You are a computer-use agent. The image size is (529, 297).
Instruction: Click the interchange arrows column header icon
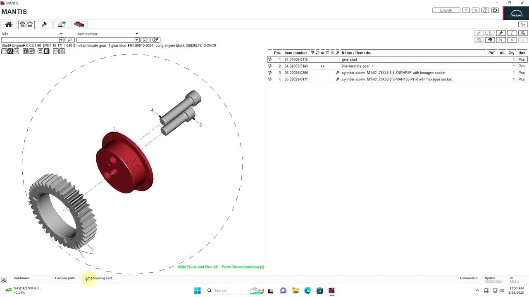pos(322,53)
